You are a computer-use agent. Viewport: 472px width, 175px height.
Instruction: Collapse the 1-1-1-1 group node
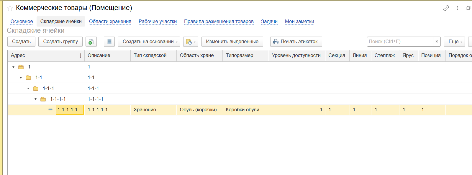35,99
